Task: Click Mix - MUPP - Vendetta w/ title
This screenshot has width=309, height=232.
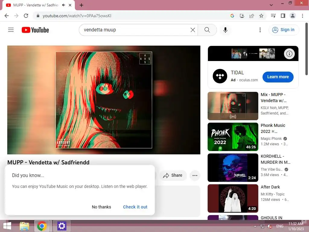Action: [273, 98]
